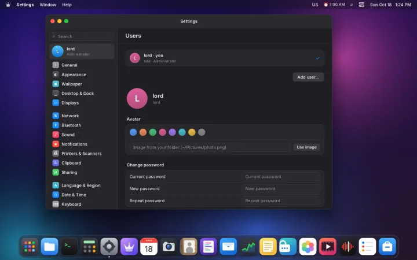Open the Settings menu in menu bar
This screenshot has height=260, width=417.
(x=25, y=5)
